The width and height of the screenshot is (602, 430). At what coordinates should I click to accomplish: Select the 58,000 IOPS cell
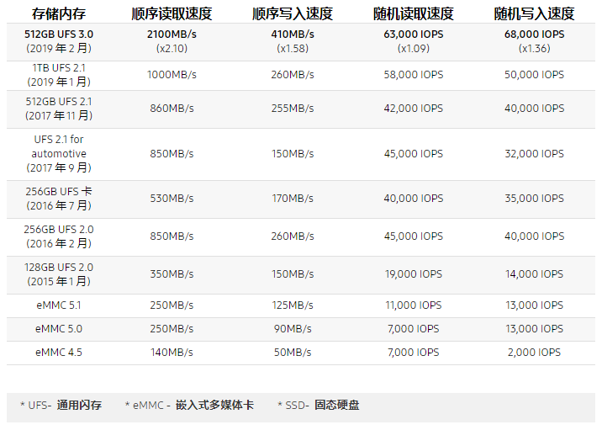413,75
